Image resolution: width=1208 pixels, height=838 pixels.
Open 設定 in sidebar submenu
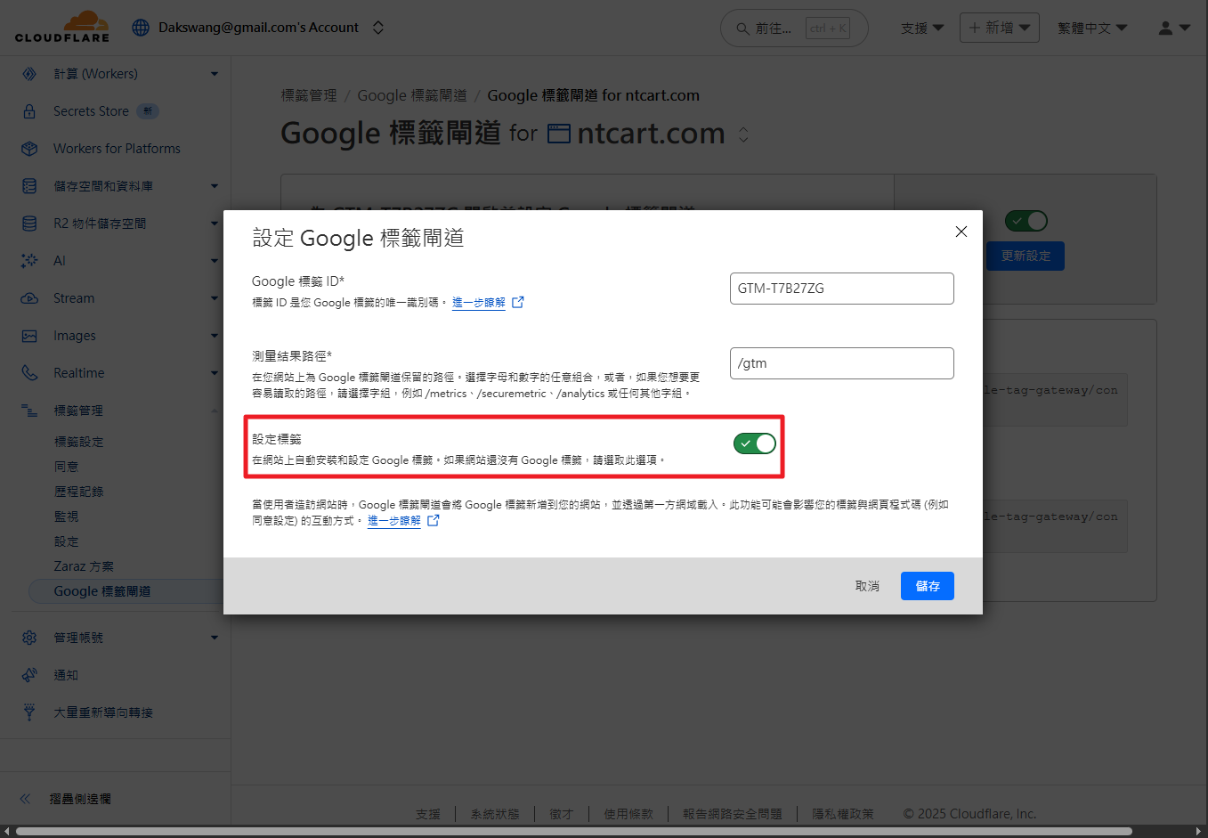tap(66, 541)
